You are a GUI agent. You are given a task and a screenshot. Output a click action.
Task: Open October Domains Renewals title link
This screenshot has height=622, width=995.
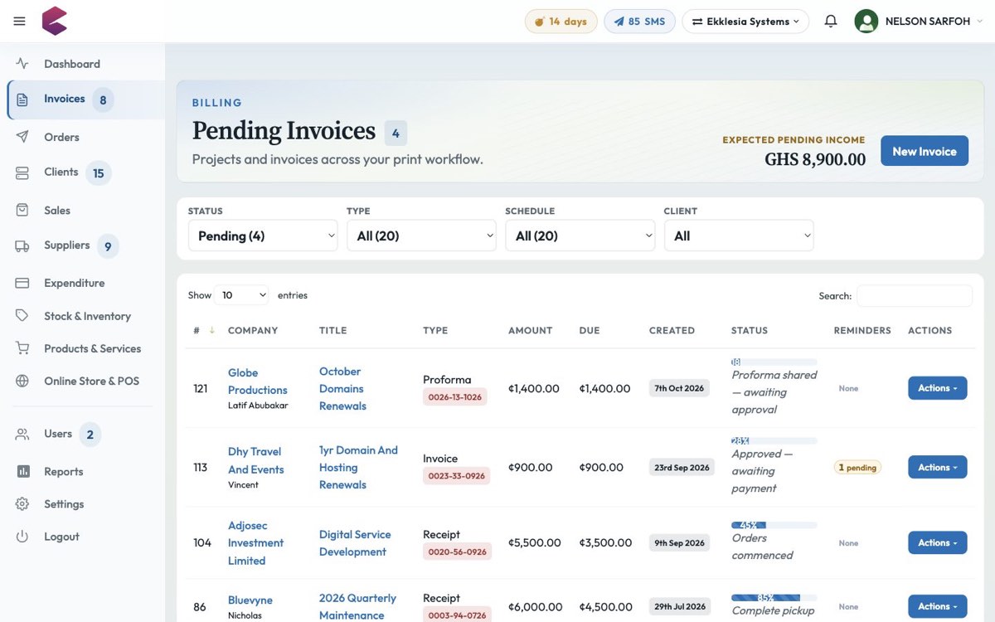click(x=342, y=388)
